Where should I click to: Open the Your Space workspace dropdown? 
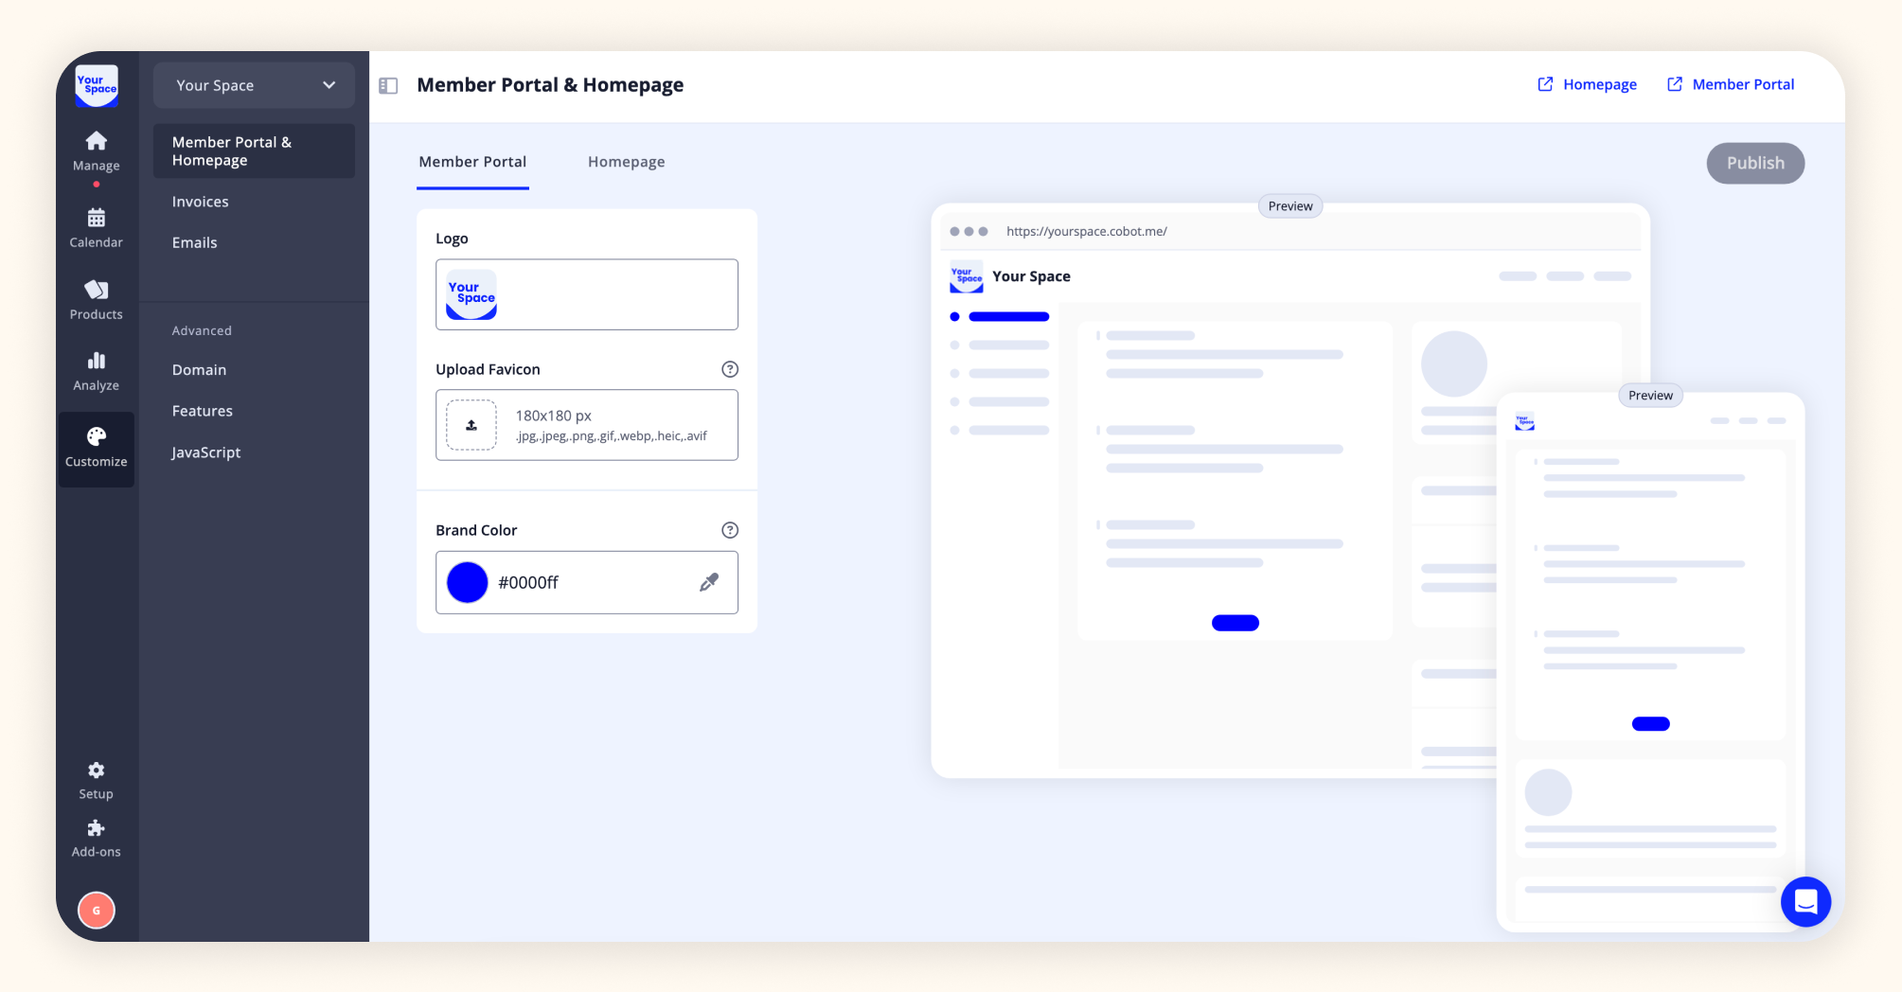(x=253, y=85)
